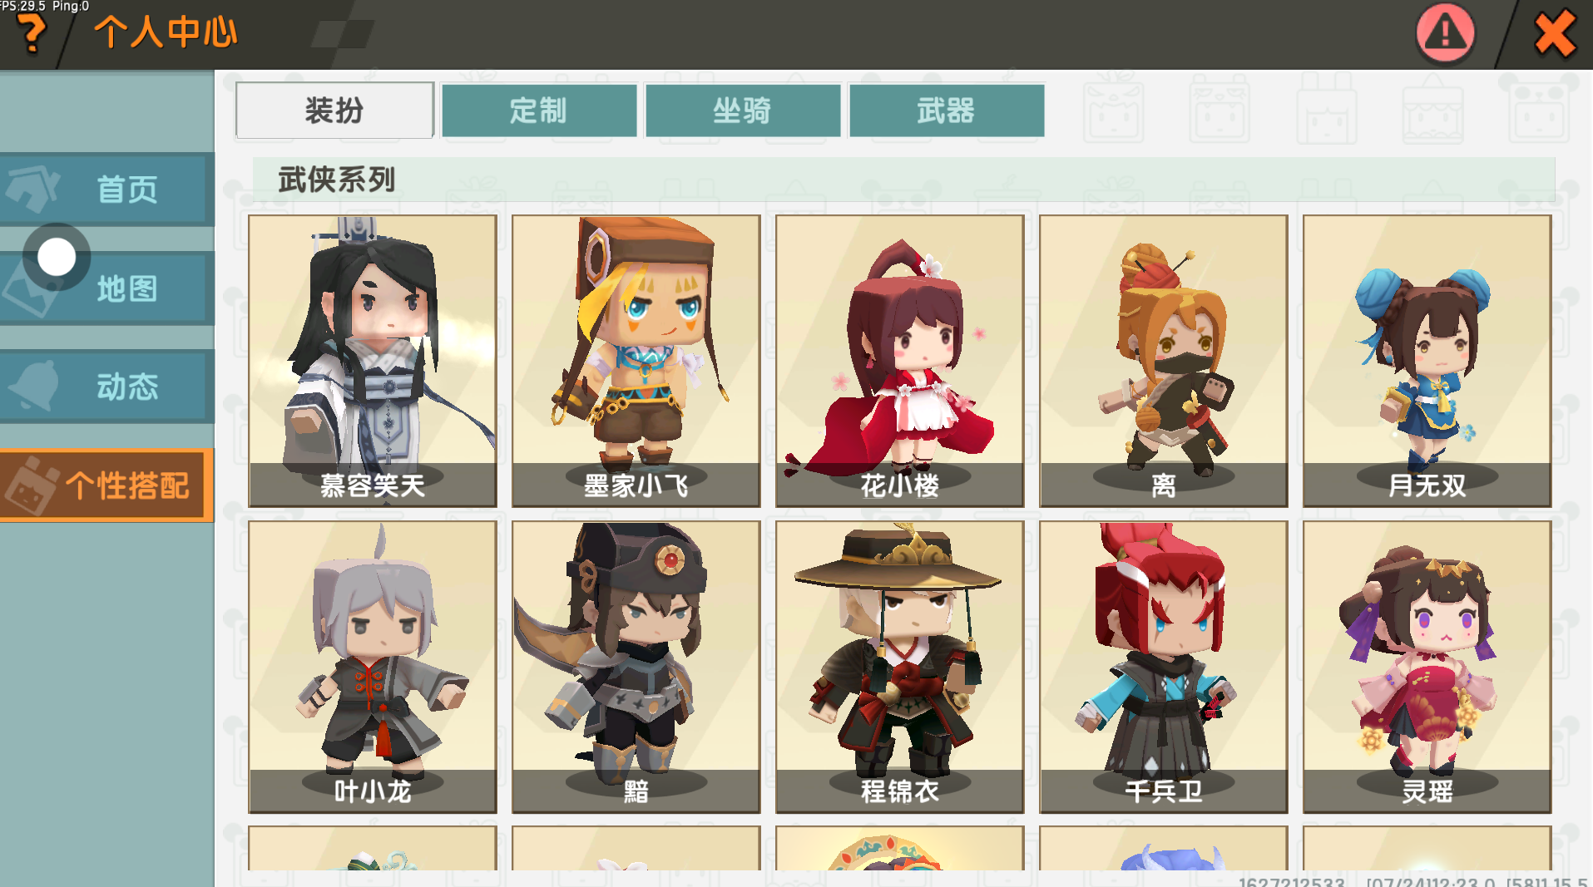Pick the 月无双 character card
The height and width of the screenshot is (887, 1593).
coord(1427,361)
